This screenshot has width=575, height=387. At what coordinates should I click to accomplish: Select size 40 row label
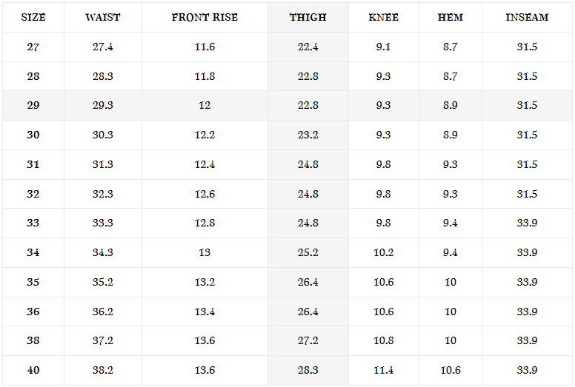pyautogui.click(x=33, y=370)
